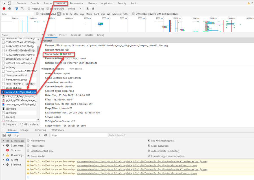Screen dimensions: 254x180
Task: Toggle console Preserve log checkbox
Action: [28, 146]
